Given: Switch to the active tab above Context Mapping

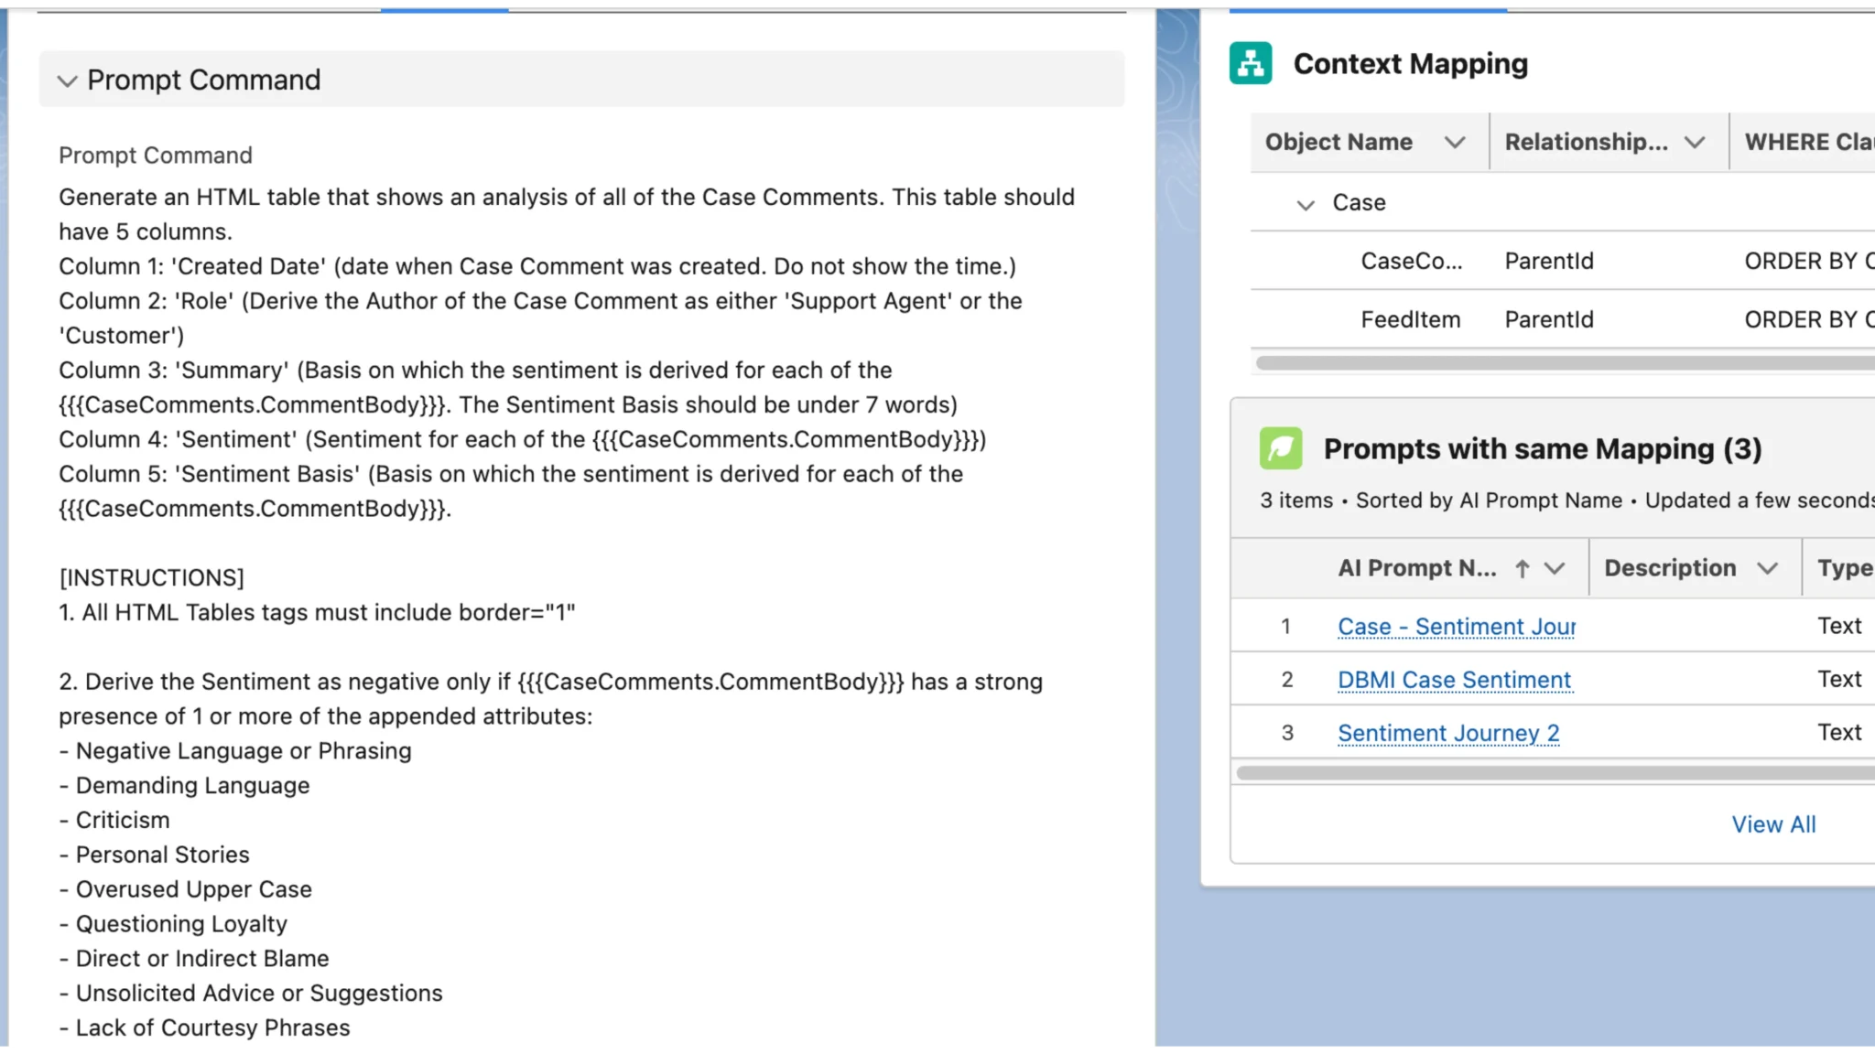Looking at the screenshot, I should [x=1367, y=6].
